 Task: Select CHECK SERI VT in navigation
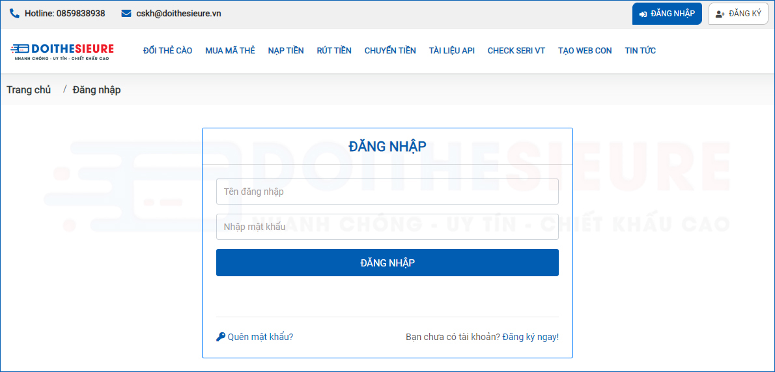click(516, 51)
